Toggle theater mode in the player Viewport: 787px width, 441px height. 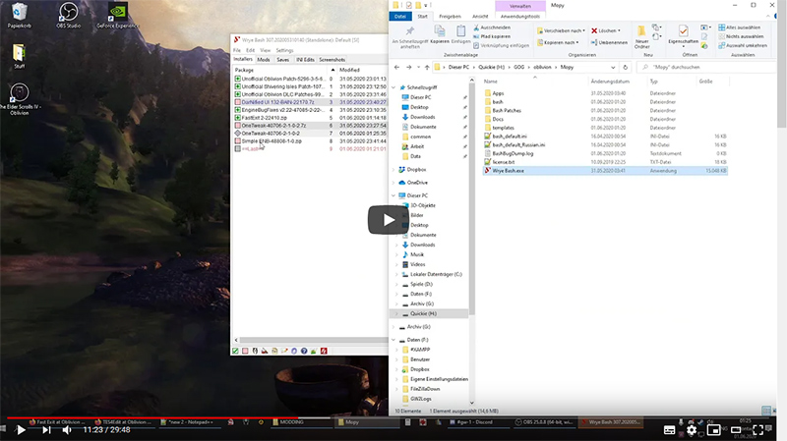tap(736, 430)
